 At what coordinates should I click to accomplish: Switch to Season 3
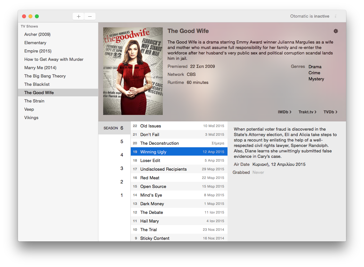coord(114,168)
